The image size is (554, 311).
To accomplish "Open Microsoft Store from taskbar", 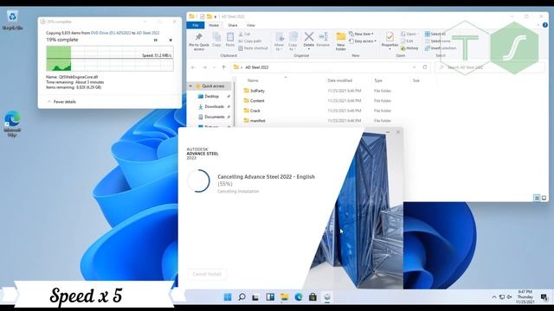I will tap(312, 297).
